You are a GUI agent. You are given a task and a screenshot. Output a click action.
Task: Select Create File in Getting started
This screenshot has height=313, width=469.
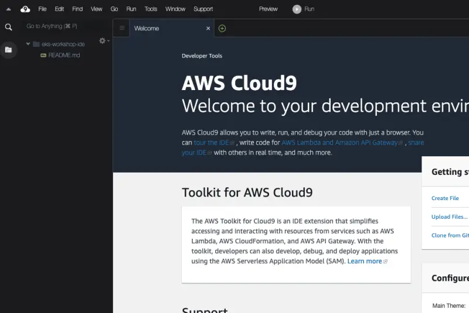pyautogui.click(x=445, y=198)
